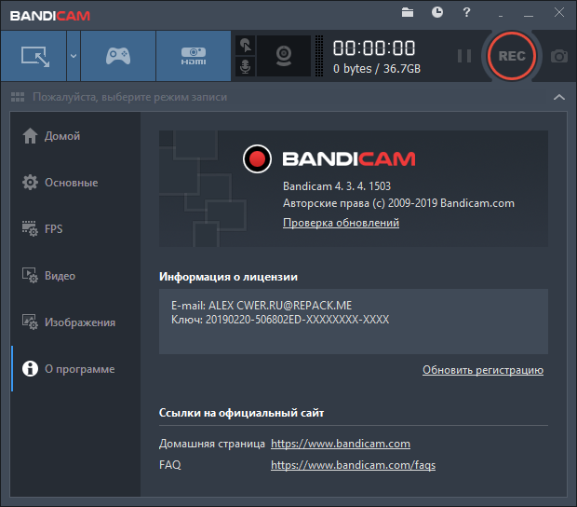
Task: Select screen rectangle recording mode
Action: point(34,56)
